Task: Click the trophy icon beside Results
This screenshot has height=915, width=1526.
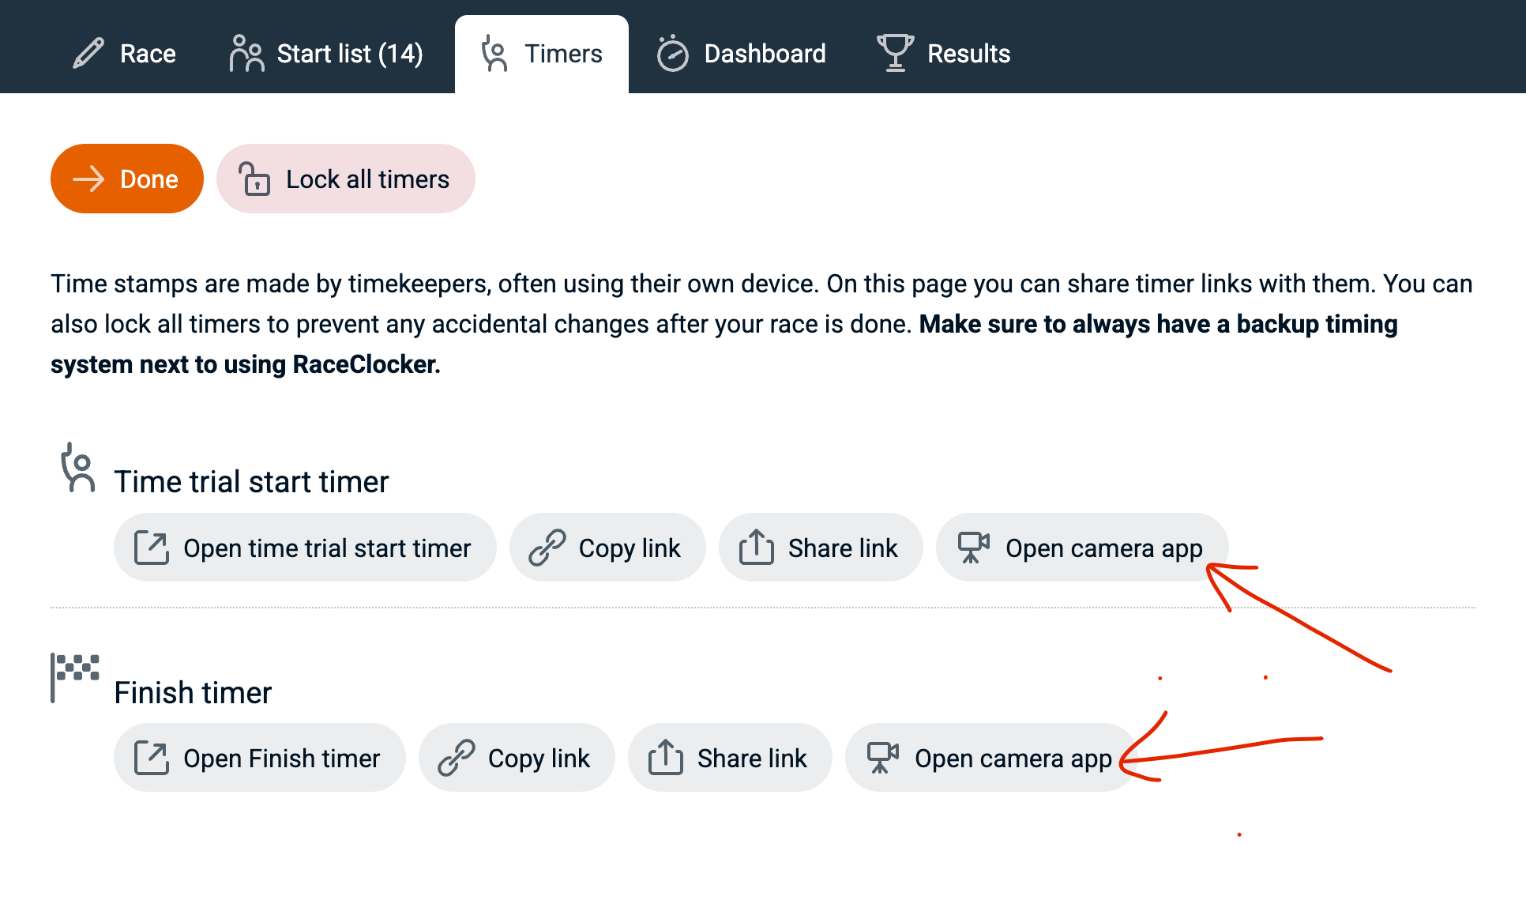Action: (x=895, y=54)
